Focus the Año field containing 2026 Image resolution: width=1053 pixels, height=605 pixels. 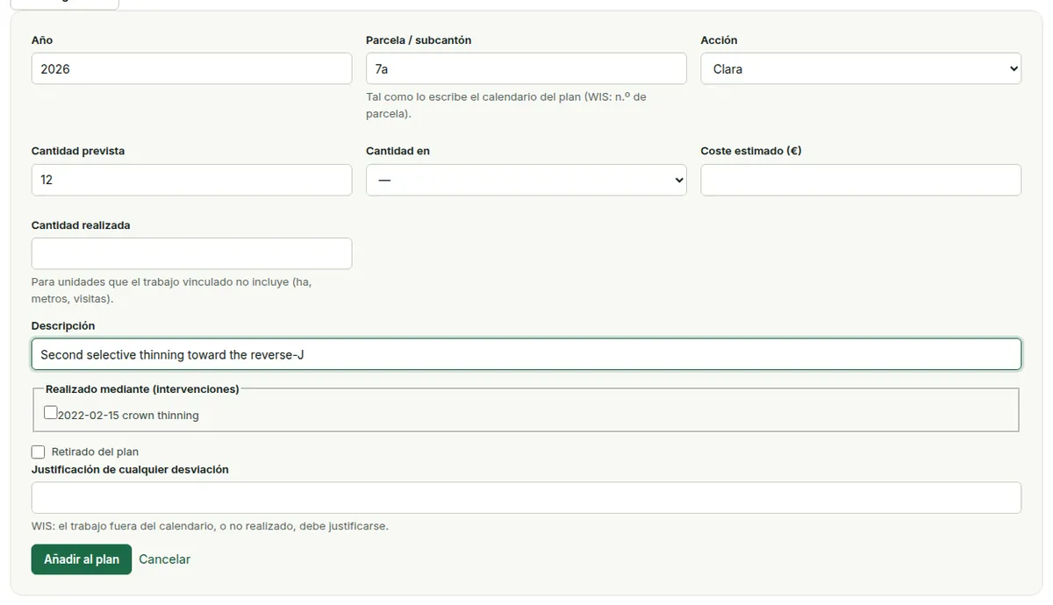tap(191, 68)
